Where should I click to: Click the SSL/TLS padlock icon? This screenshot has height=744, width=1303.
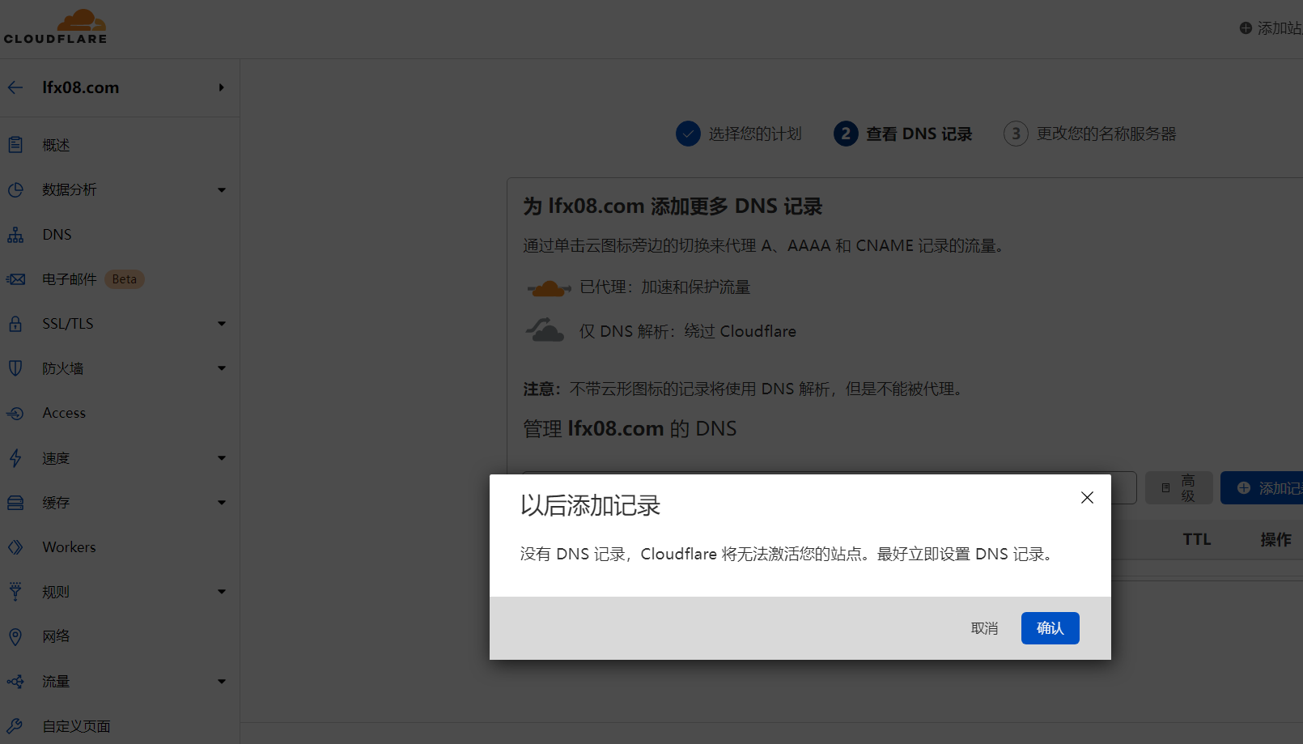[x=15, y=324]
